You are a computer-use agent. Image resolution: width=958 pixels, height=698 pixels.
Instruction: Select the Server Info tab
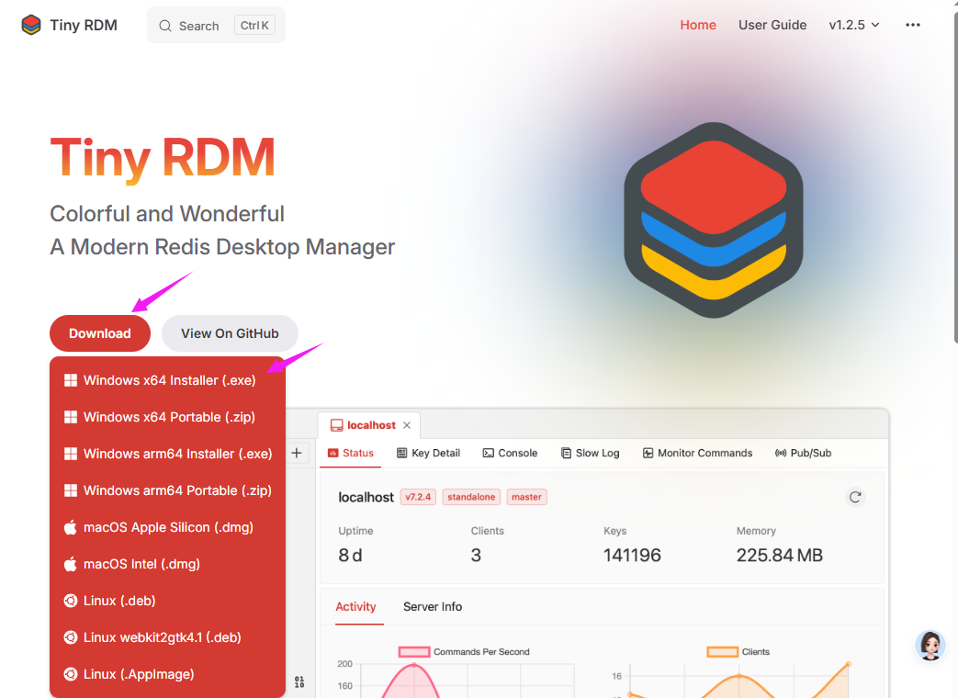point(433,606)
